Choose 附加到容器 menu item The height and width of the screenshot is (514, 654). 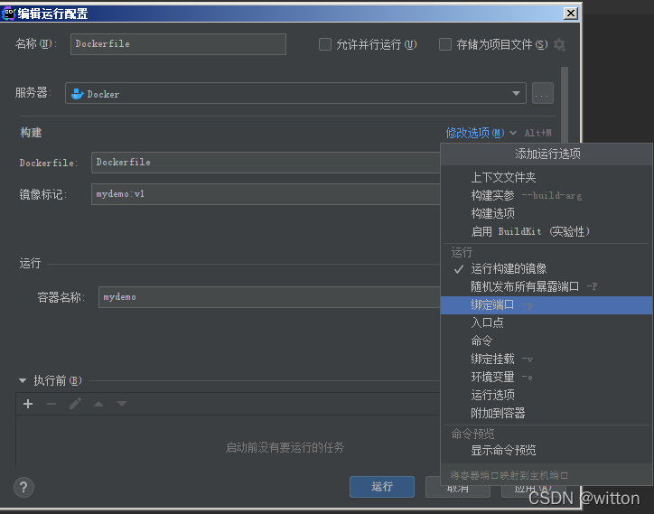(547, 414)
